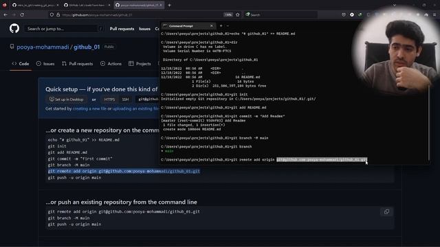This screenshot has height=247, width=440.
Task: Click the highlighted git remote add line
Action: (x=124, y=171)
